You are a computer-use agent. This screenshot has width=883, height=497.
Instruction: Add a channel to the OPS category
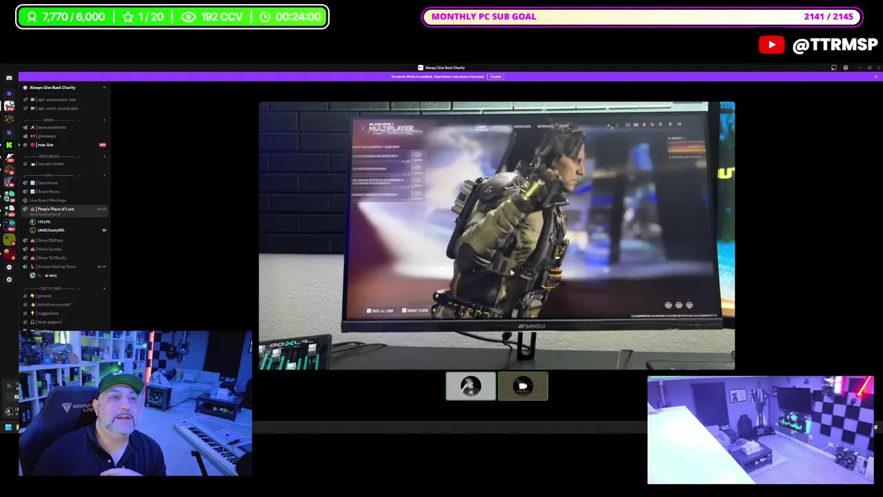[104, 175]
